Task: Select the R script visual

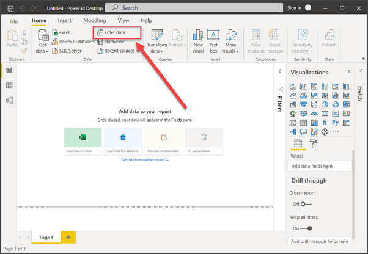Action: point(325,123)
